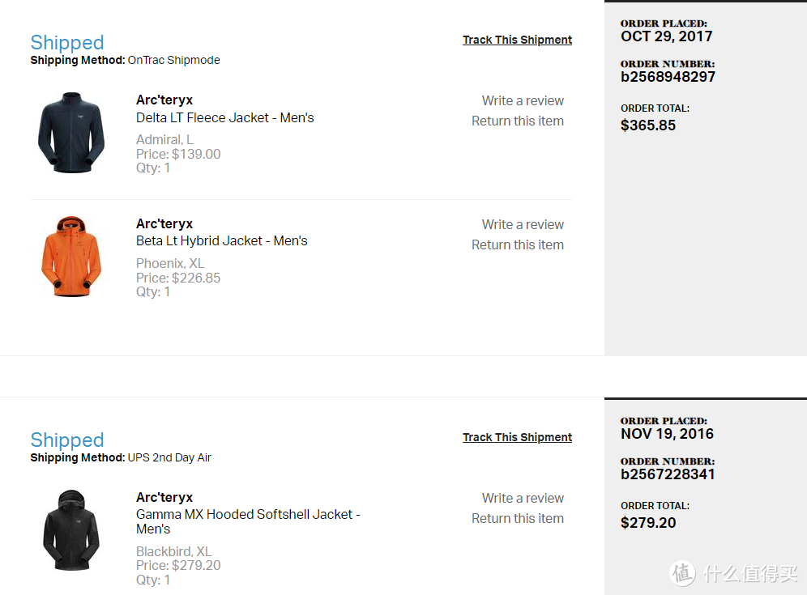Image resolution: width=807 pixels, height=595 pixels.
Task: Open Track This Shipment for OnTrac order
Action: point(517,40)
